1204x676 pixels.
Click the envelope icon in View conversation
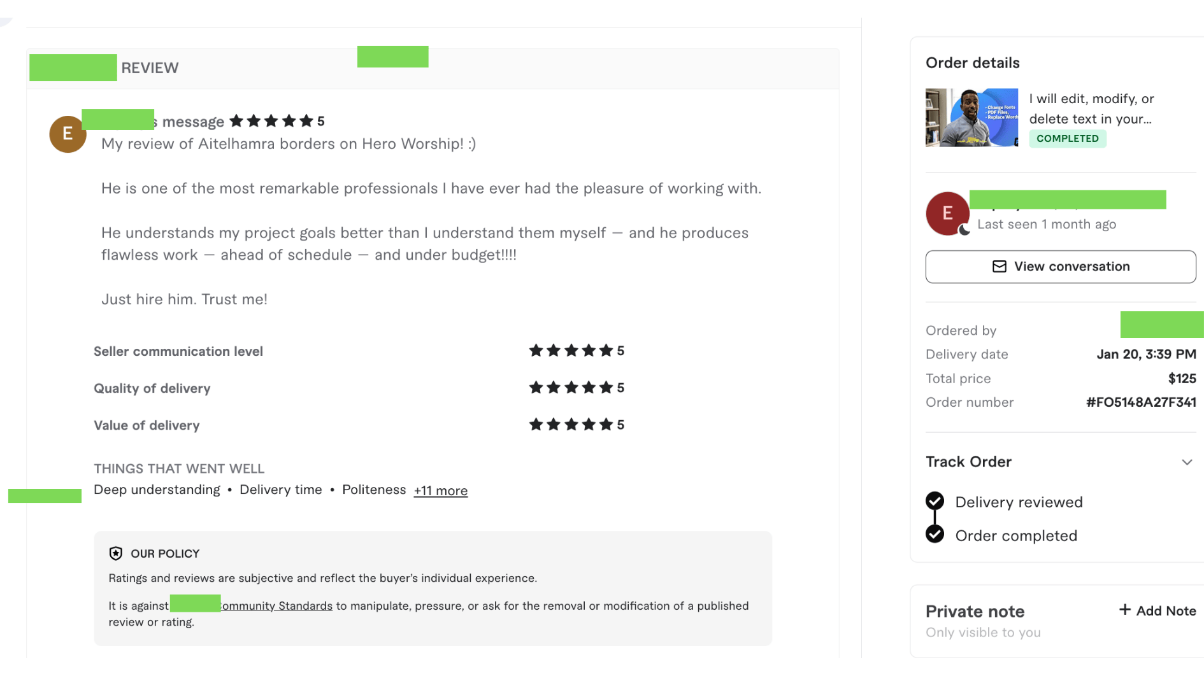999,267
